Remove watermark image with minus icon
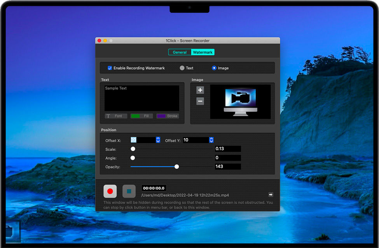 click(x=200, y=101)
